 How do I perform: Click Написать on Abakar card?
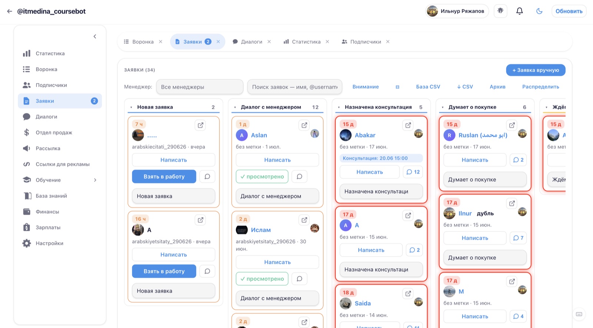click(370, 172)
